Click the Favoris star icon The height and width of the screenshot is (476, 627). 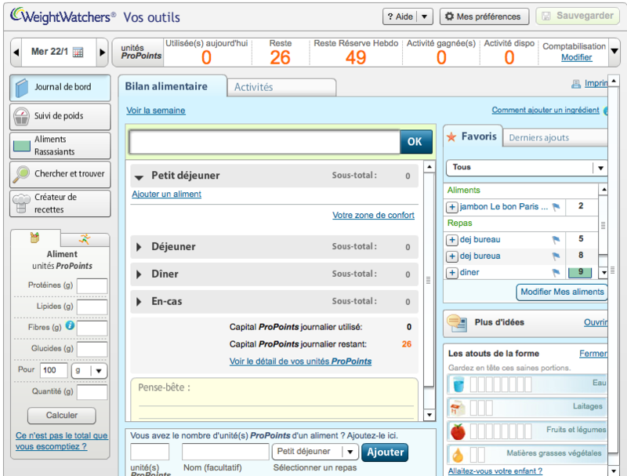coord(451,137)
